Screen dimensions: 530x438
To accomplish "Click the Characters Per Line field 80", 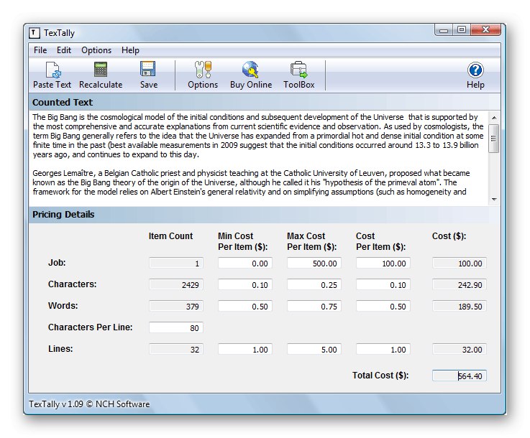I will 175,327.
